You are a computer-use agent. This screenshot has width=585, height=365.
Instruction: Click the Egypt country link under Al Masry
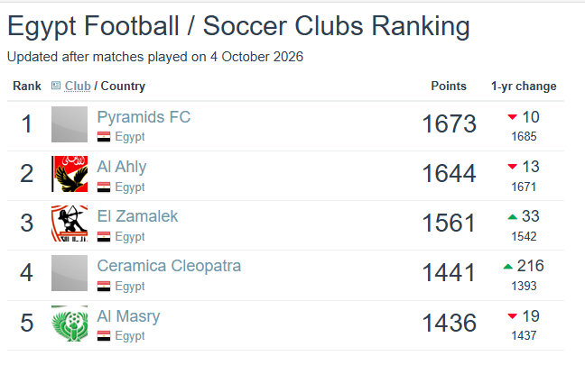[x=130, y=336]
